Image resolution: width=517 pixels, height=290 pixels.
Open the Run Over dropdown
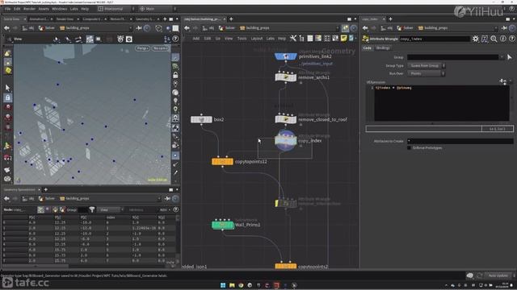click(426, 73)
